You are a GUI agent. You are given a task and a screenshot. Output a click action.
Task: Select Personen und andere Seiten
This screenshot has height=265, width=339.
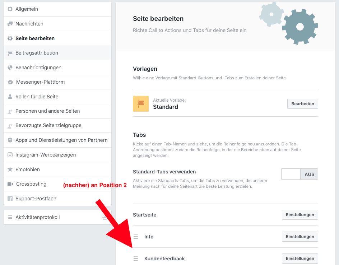[47, 111]
